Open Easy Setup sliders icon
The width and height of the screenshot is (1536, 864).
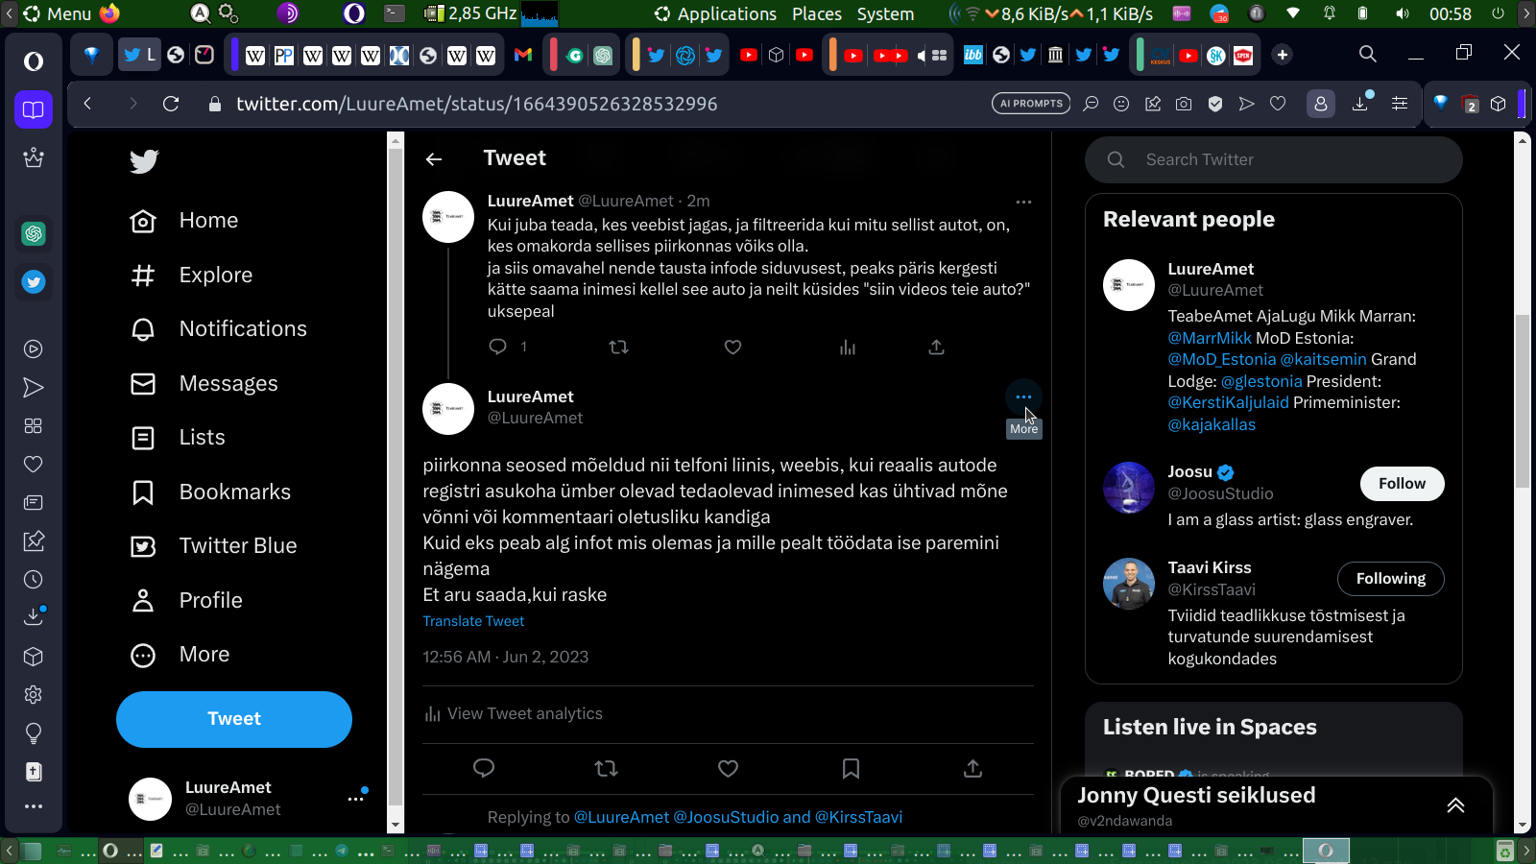click(x=1400, y=104)
